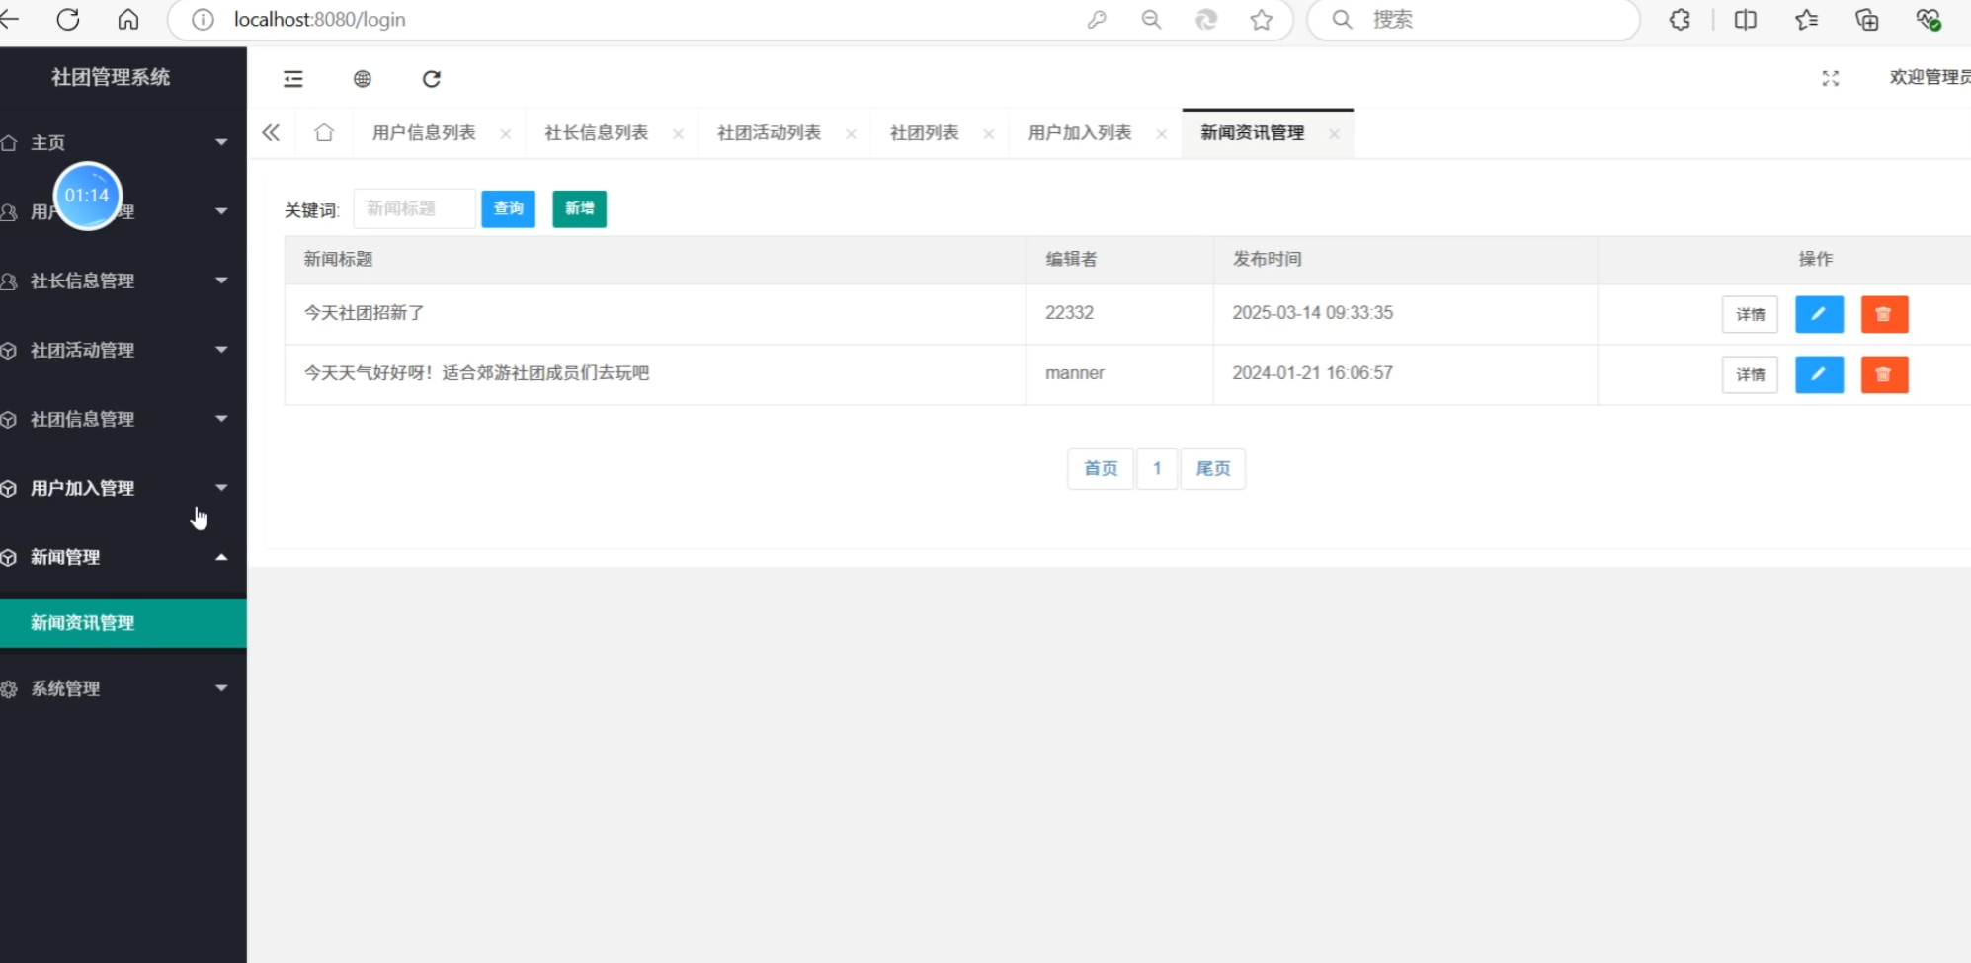Switch to the 用户信息列表 tab
Image resolution: width=1971 pixels, height=963 pixels.
pos(424,133)
